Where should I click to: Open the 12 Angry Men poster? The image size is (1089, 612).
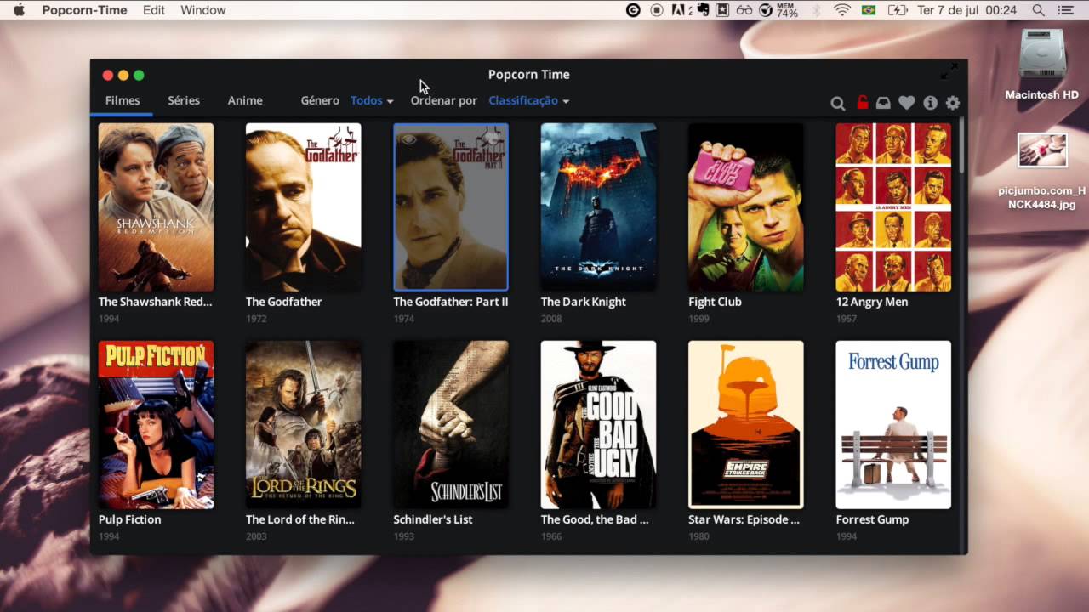893,207
